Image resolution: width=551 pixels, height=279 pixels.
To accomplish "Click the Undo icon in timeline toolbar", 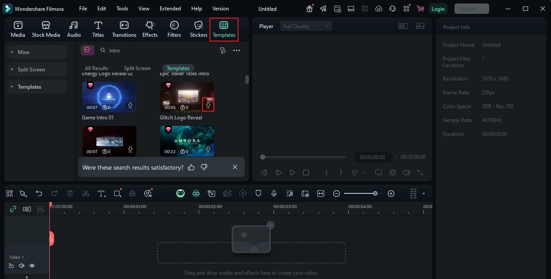I will 39,193.
